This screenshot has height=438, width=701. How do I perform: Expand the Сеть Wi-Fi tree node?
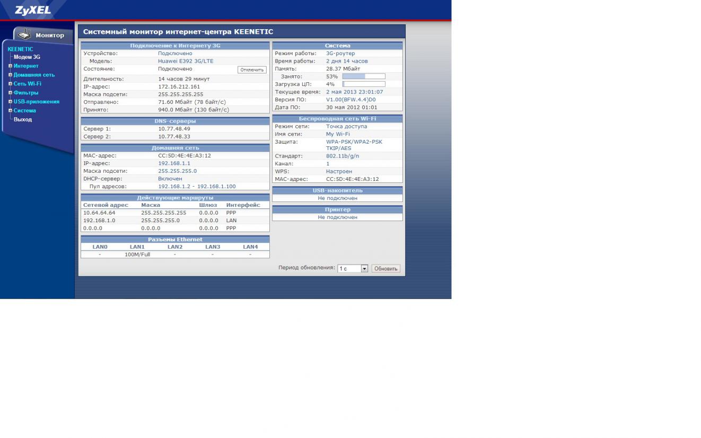[x=10, y=84]
